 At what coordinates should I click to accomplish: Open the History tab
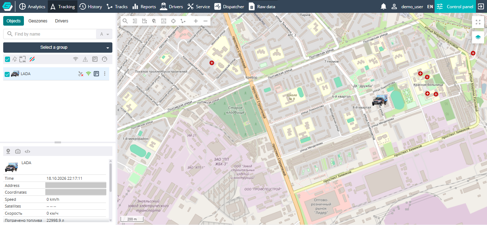[90, 6]
